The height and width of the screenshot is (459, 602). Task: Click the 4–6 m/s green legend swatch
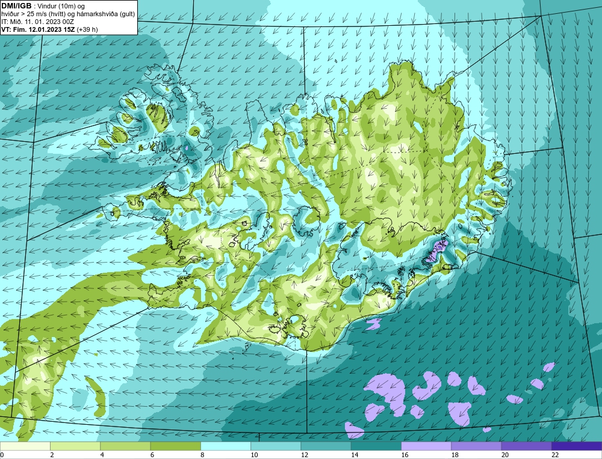click(x=126, y=446)
